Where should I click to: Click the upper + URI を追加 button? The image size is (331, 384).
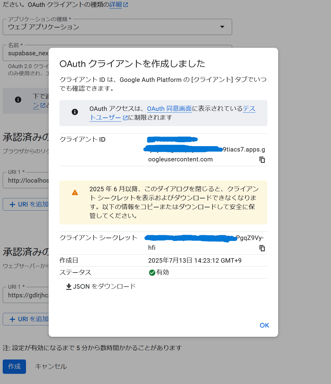(26, 204)
